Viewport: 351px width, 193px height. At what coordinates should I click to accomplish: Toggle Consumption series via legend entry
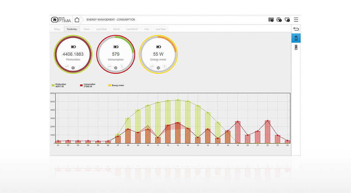coord(88,85)
